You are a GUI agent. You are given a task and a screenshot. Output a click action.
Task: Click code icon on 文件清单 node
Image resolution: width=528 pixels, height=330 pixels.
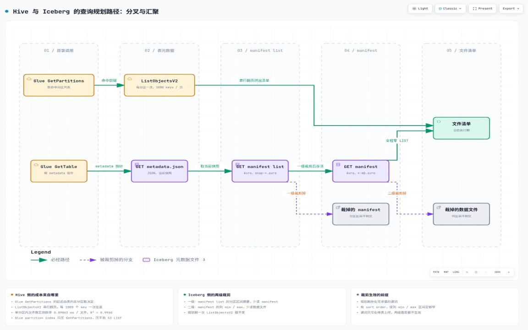click(x=439, y=122)
